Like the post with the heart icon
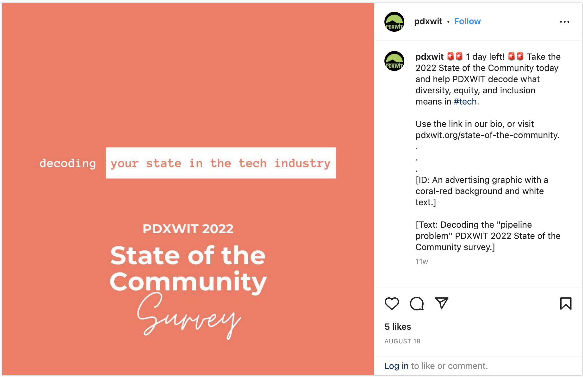The image size is (583, 377). click(392, 304)
